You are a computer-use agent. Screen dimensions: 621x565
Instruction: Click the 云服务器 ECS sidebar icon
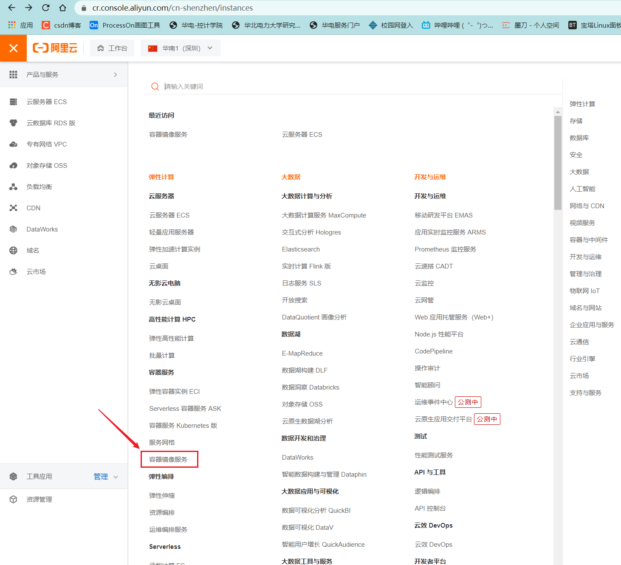coord(14,102)
